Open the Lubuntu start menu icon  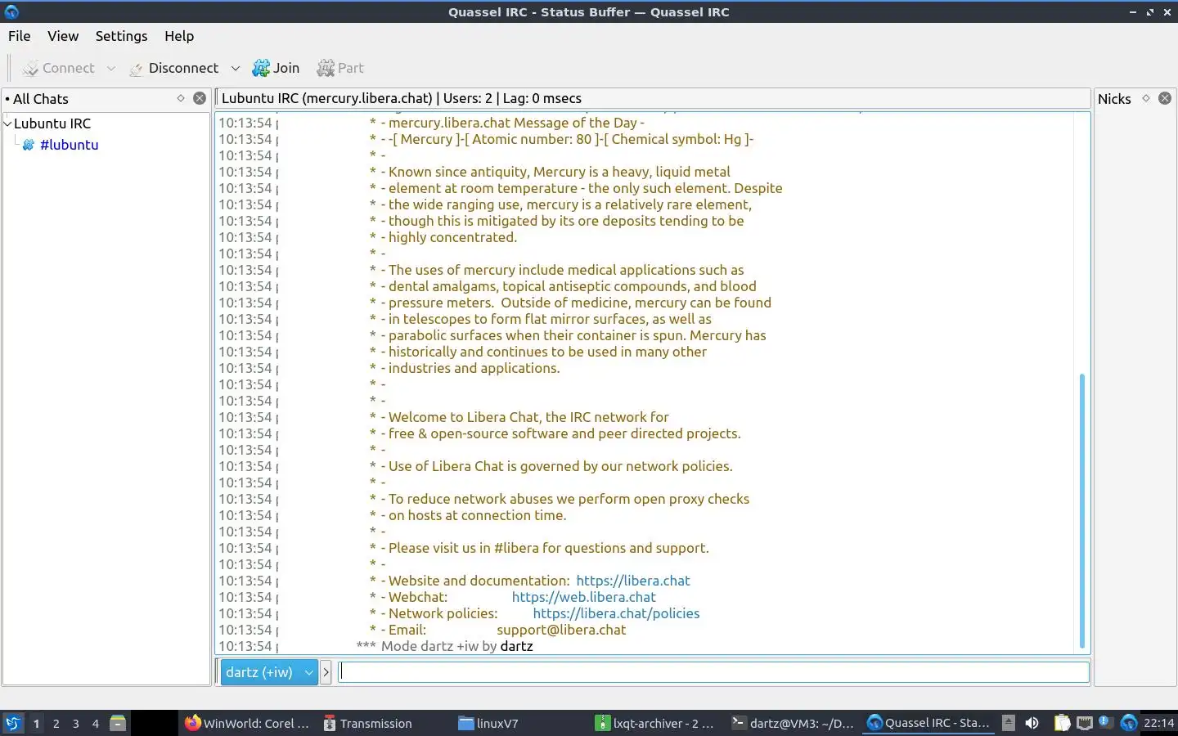point(13,723)
